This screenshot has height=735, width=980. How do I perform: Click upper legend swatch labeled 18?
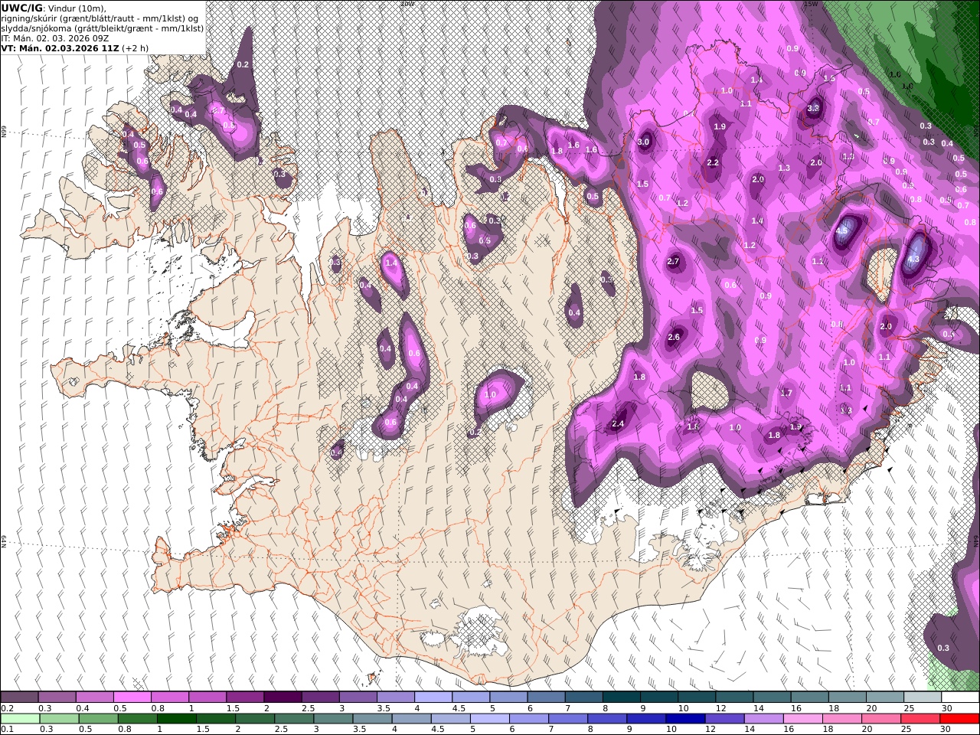click(x=847, y=697)
